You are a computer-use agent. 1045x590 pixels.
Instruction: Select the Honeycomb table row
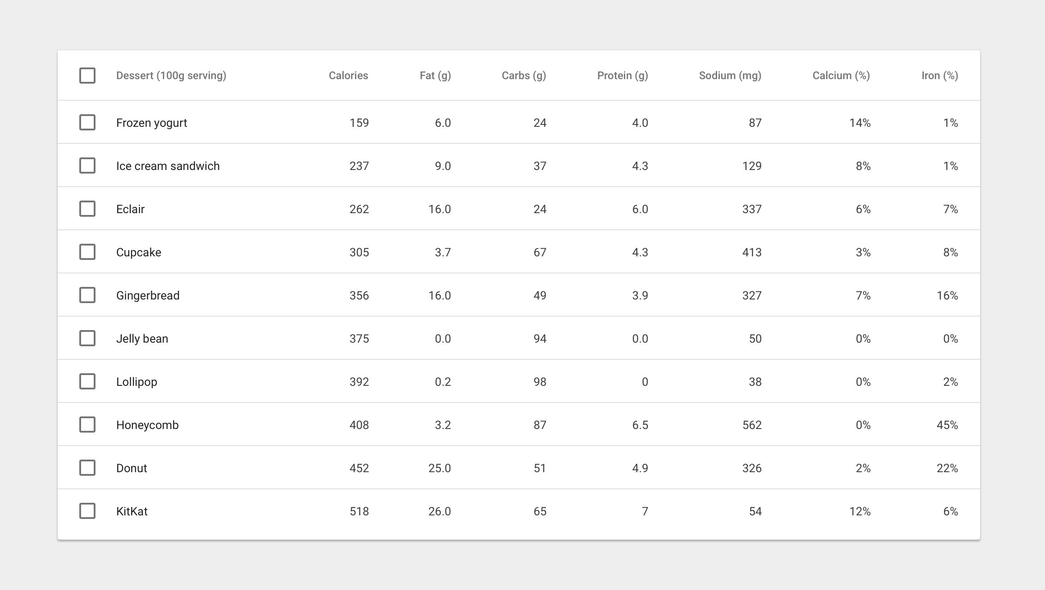(x=522, y=425)
